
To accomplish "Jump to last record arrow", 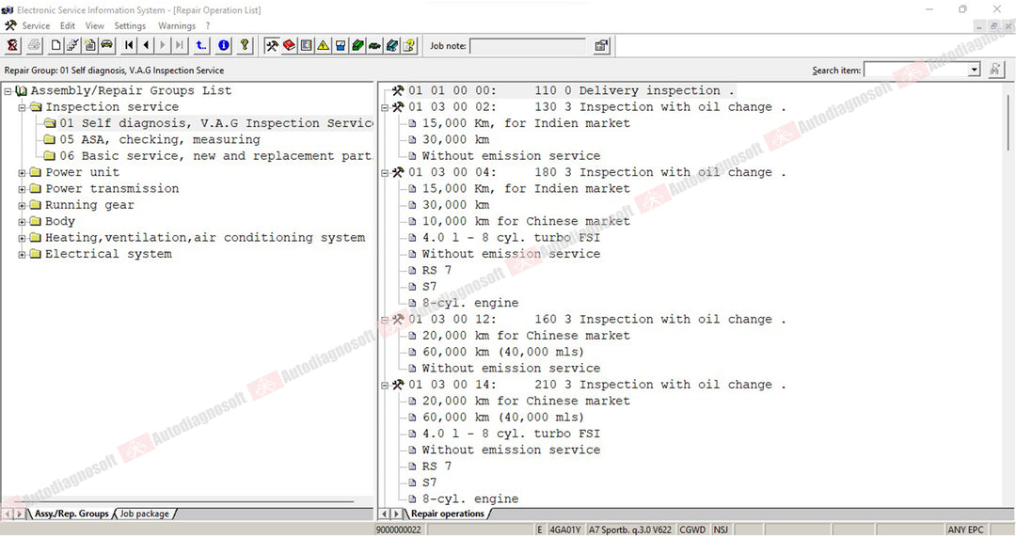I will [180, 45].
